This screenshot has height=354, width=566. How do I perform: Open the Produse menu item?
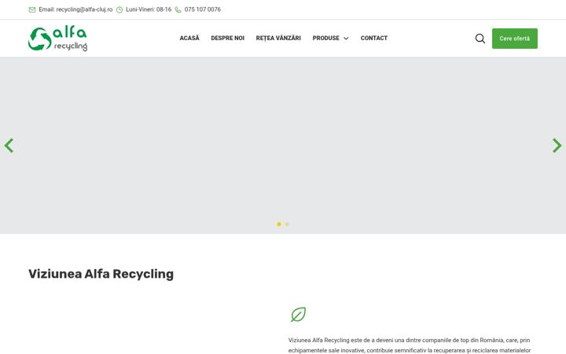click(x=326, y=38)
